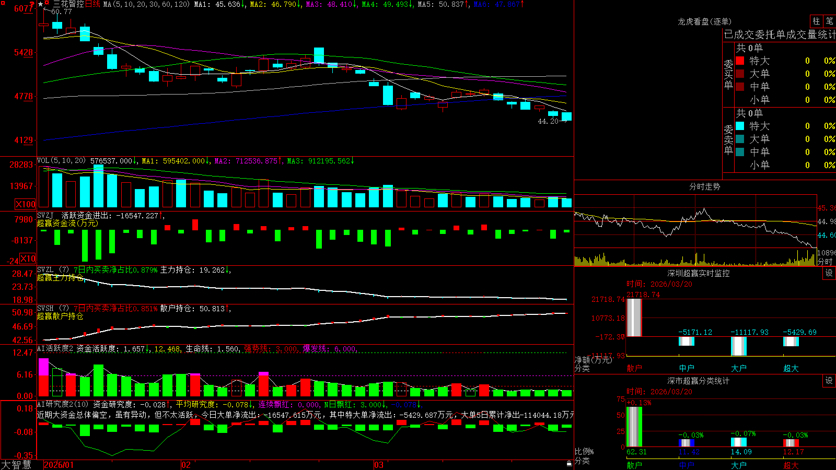836x470 pixels.
Task: Click the 超赢资金流(万元) label
Action: [x=67, y=223]
